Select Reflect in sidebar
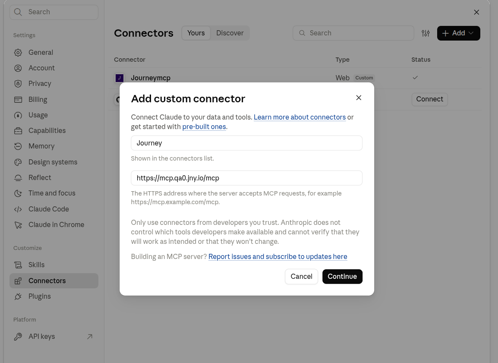This screenshot has width=498, height=363. tap(54, 177)
